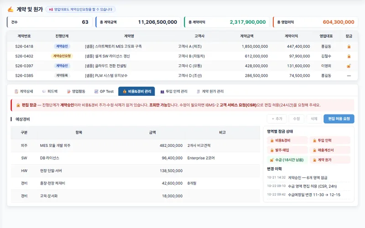The height and width of the screenshot is (228, 365).
Task: Click the 영업대표도 계약승인요청 notice badge
Action: [x=81, y=9]
